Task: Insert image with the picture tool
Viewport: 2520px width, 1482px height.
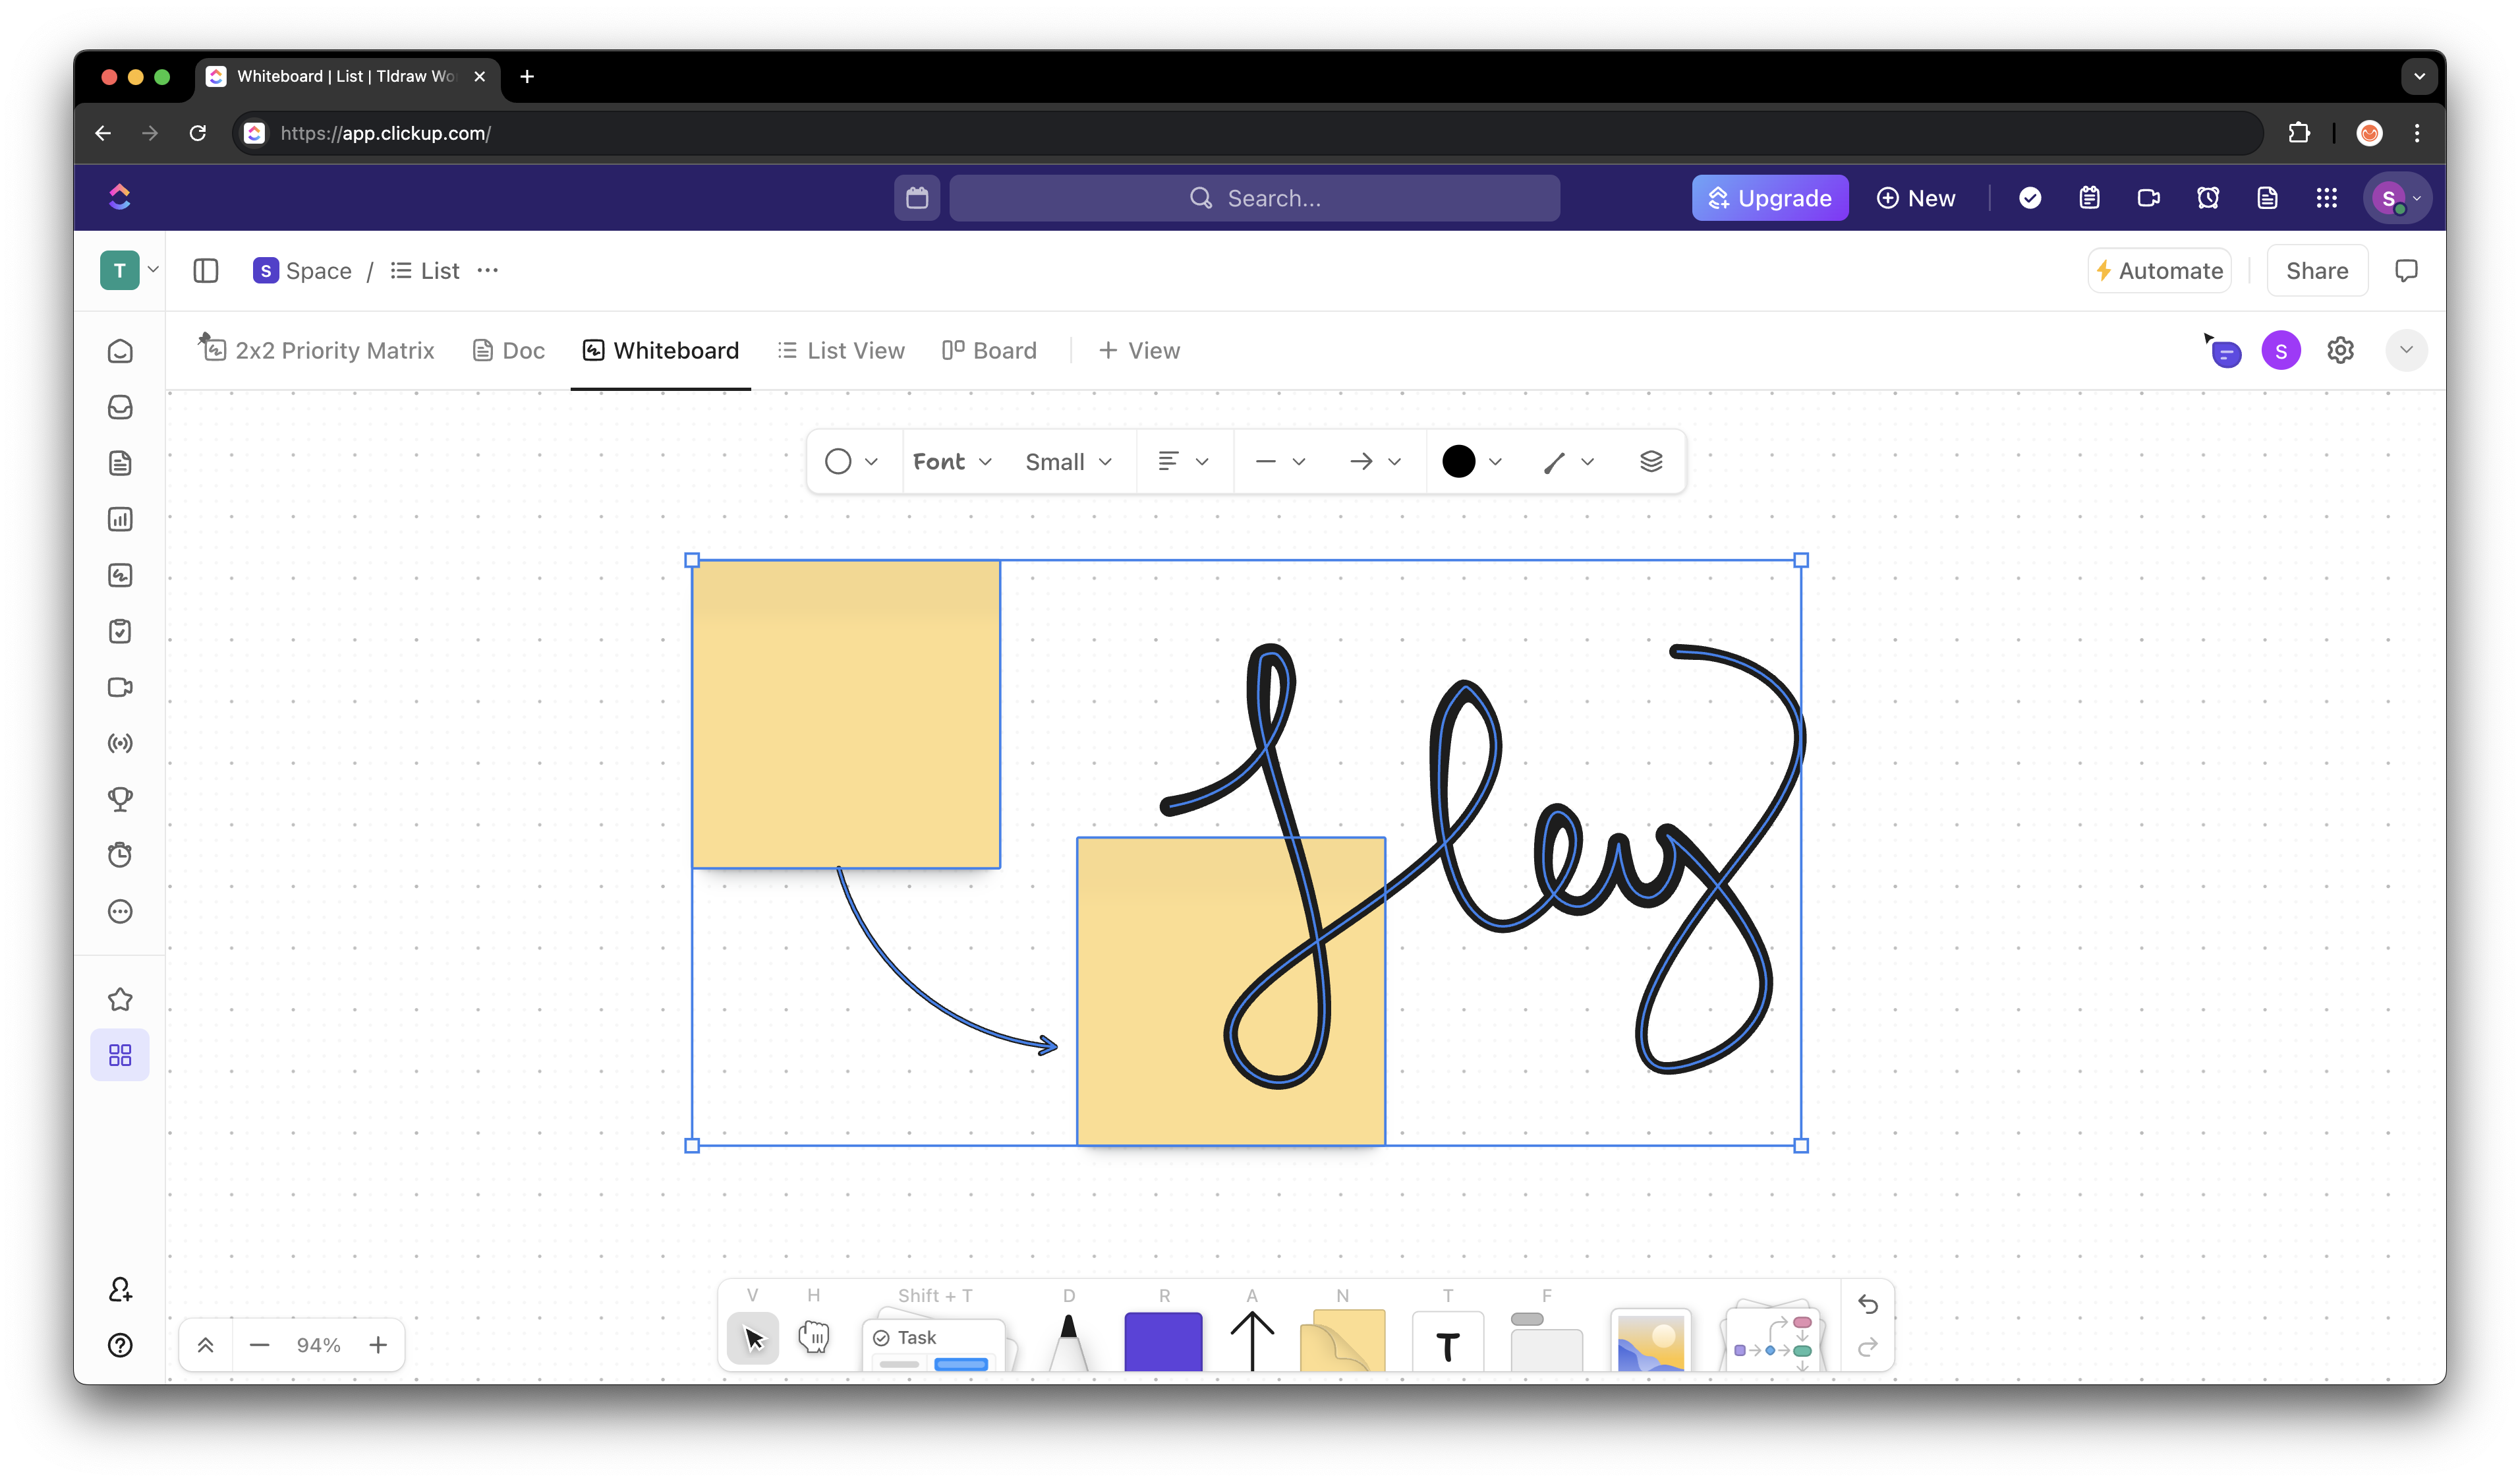Action: point(1650,1342)
